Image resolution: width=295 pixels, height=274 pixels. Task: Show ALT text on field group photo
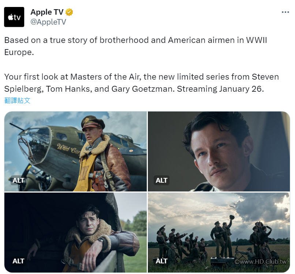coord(161,261)
